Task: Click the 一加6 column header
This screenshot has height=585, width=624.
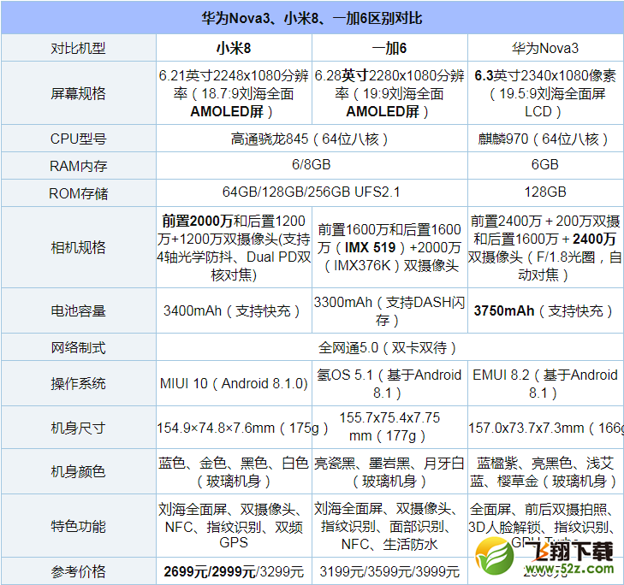Action: coord(389,48)
